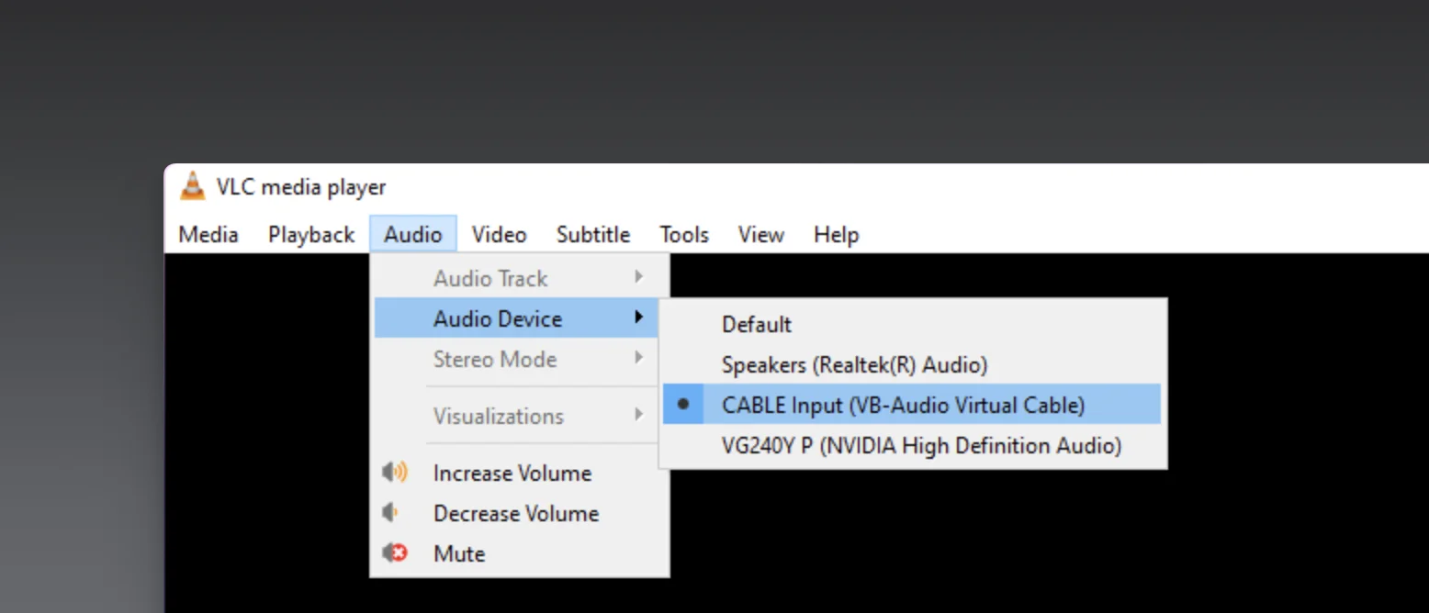Screen dimensions: 1429x613
Task: Open the View menu
Action: pos(761,235)
